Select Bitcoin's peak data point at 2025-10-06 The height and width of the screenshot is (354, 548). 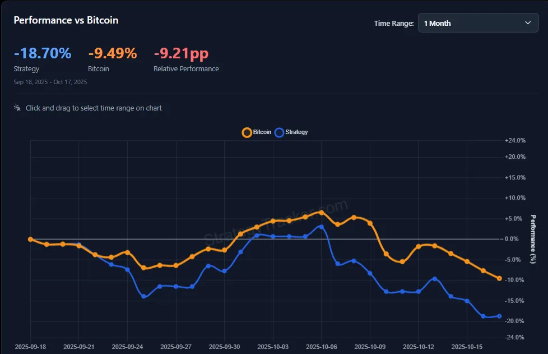(x=321, y=212)
